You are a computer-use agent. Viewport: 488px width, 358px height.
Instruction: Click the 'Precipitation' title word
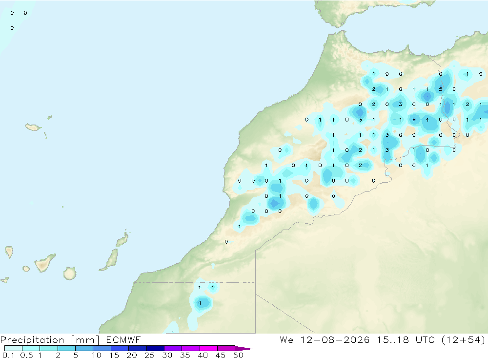[32, 340]
